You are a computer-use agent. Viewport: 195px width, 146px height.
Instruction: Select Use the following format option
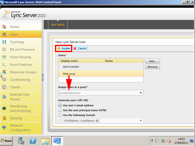60,115
